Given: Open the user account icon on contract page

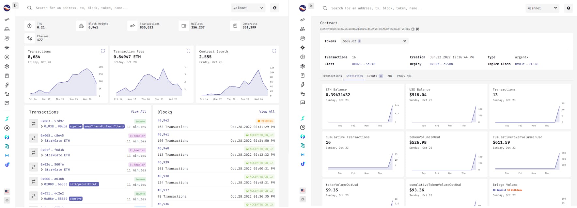Looking at the screenshot, I should [569, 8].
